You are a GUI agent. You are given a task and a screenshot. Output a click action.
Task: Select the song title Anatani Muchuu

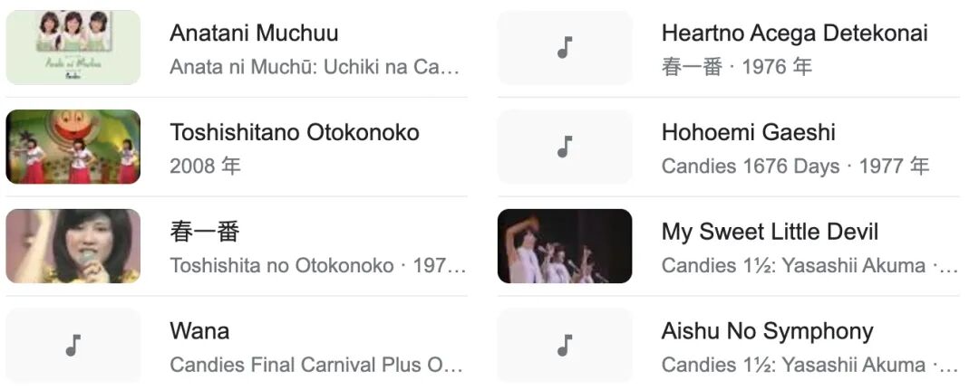pyautogui.click(x=254, y=33)
